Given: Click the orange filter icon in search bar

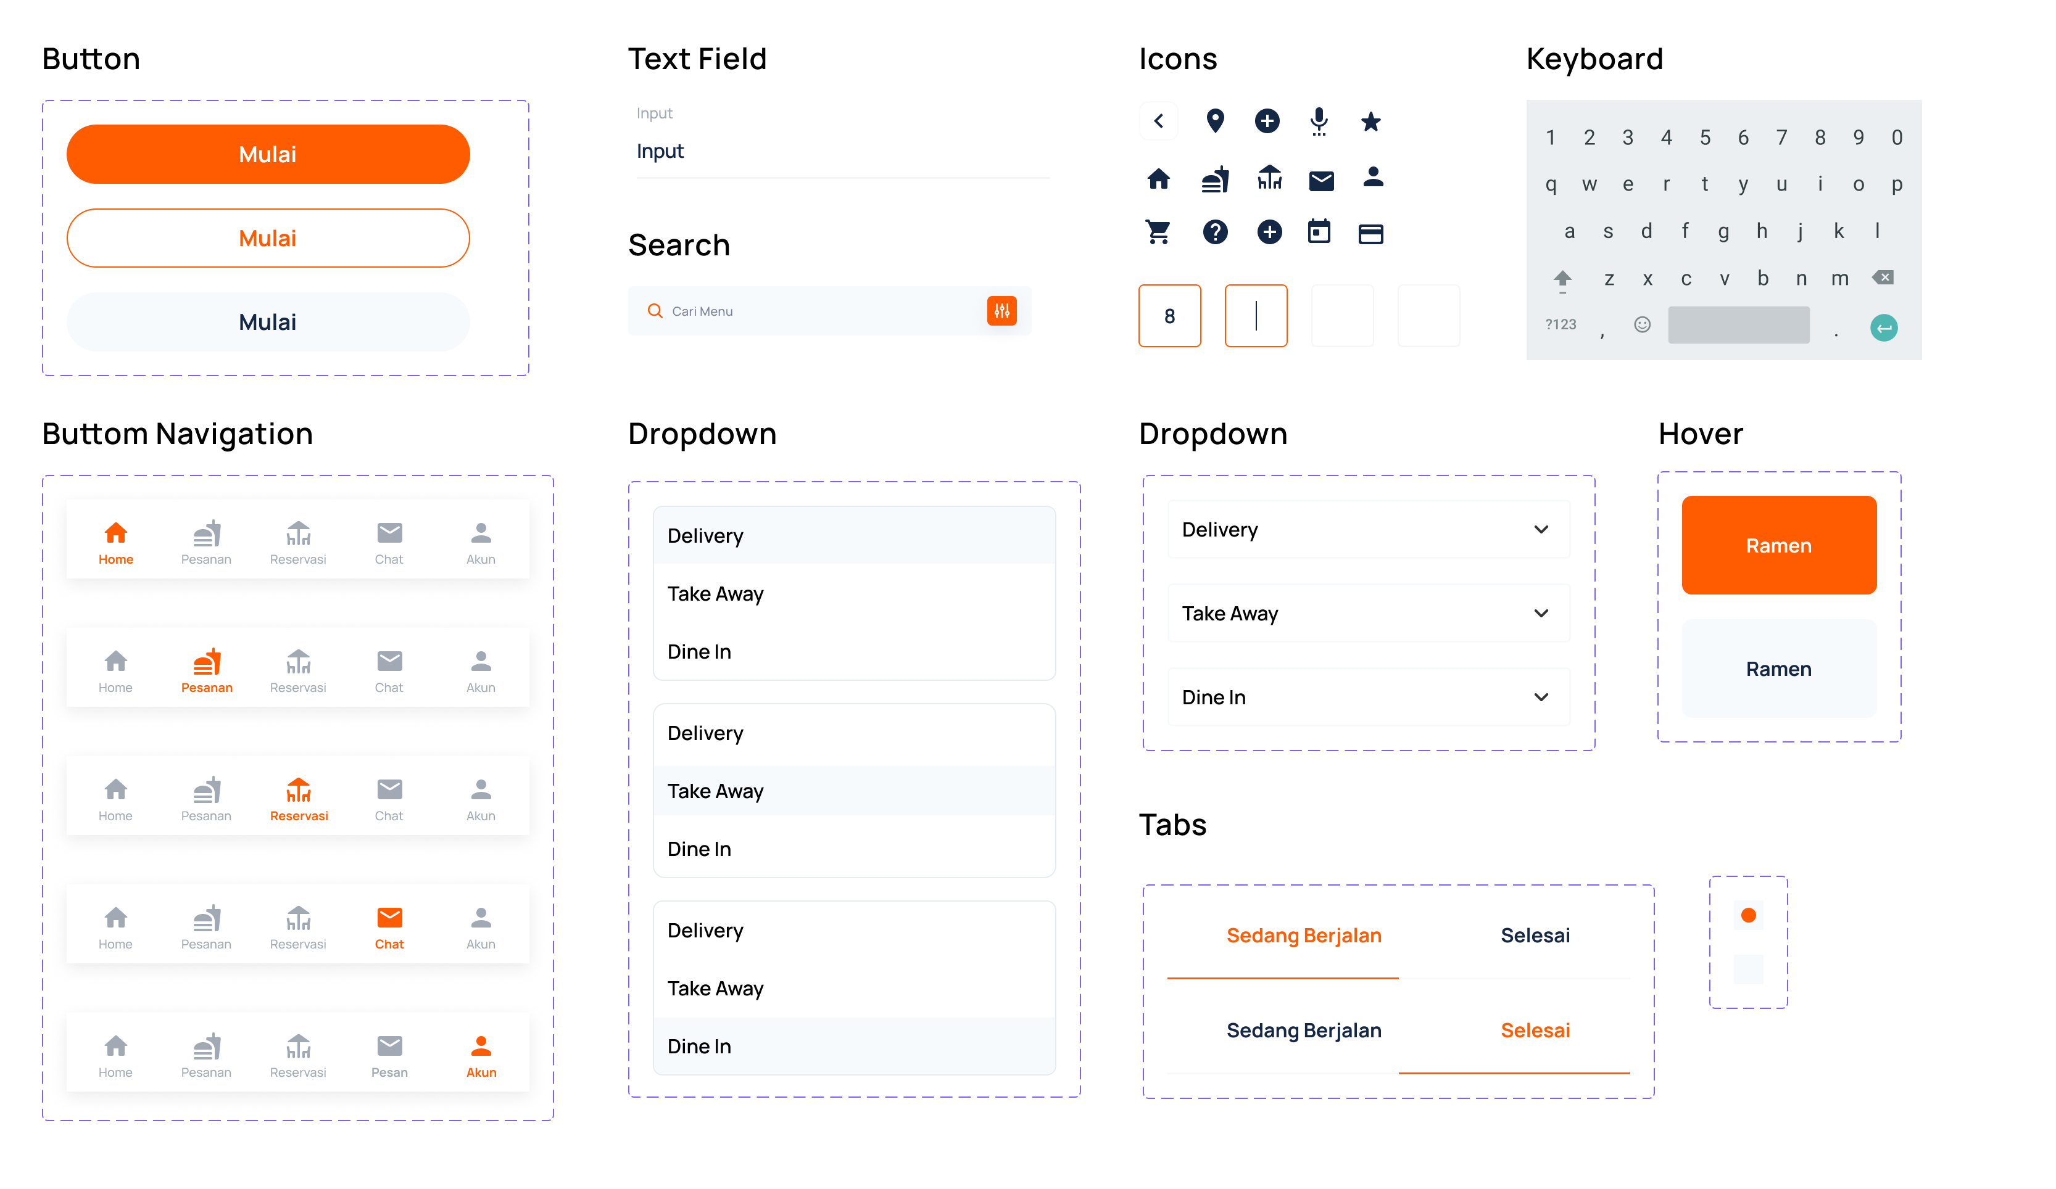Looking at the screenshot, I should coord(1001,311).
